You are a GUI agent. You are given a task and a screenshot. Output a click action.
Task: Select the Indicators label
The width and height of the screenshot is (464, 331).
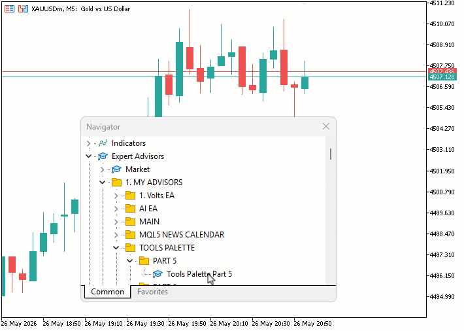pos(129,143)
